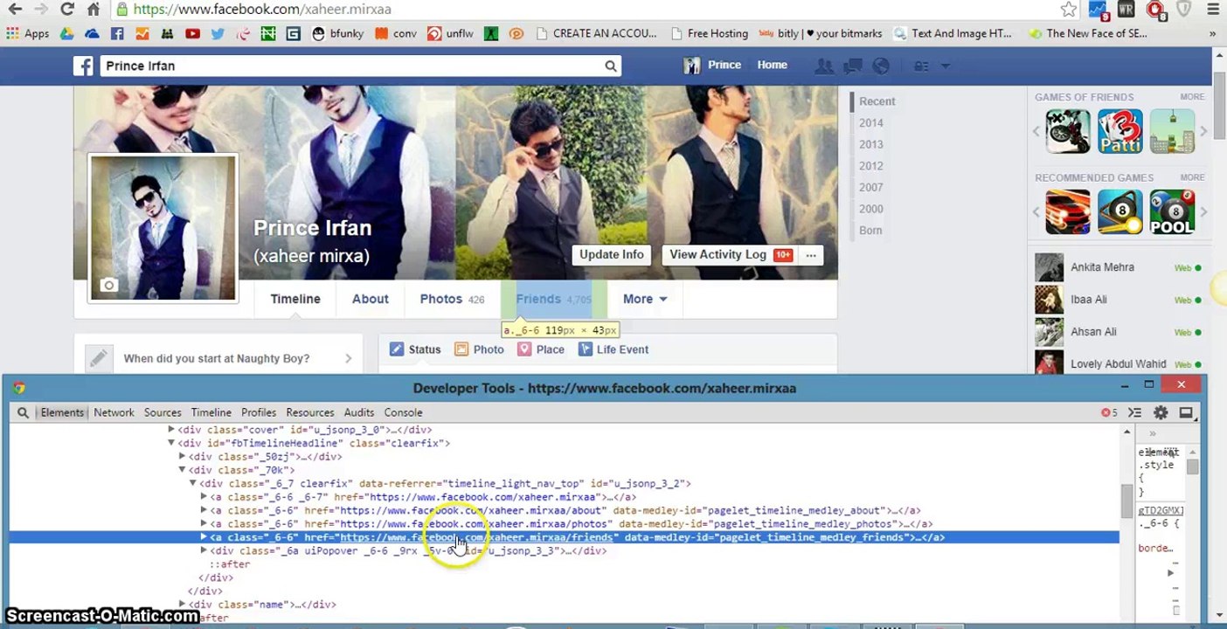The width and height of the screenshot is (1227, 629).
Task: Click the browser address bar URL
Action: click(262, 10)
